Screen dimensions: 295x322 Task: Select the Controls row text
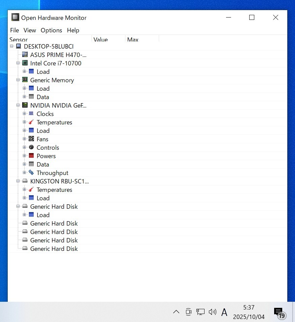pyautogui.click(x=48, y=147)
